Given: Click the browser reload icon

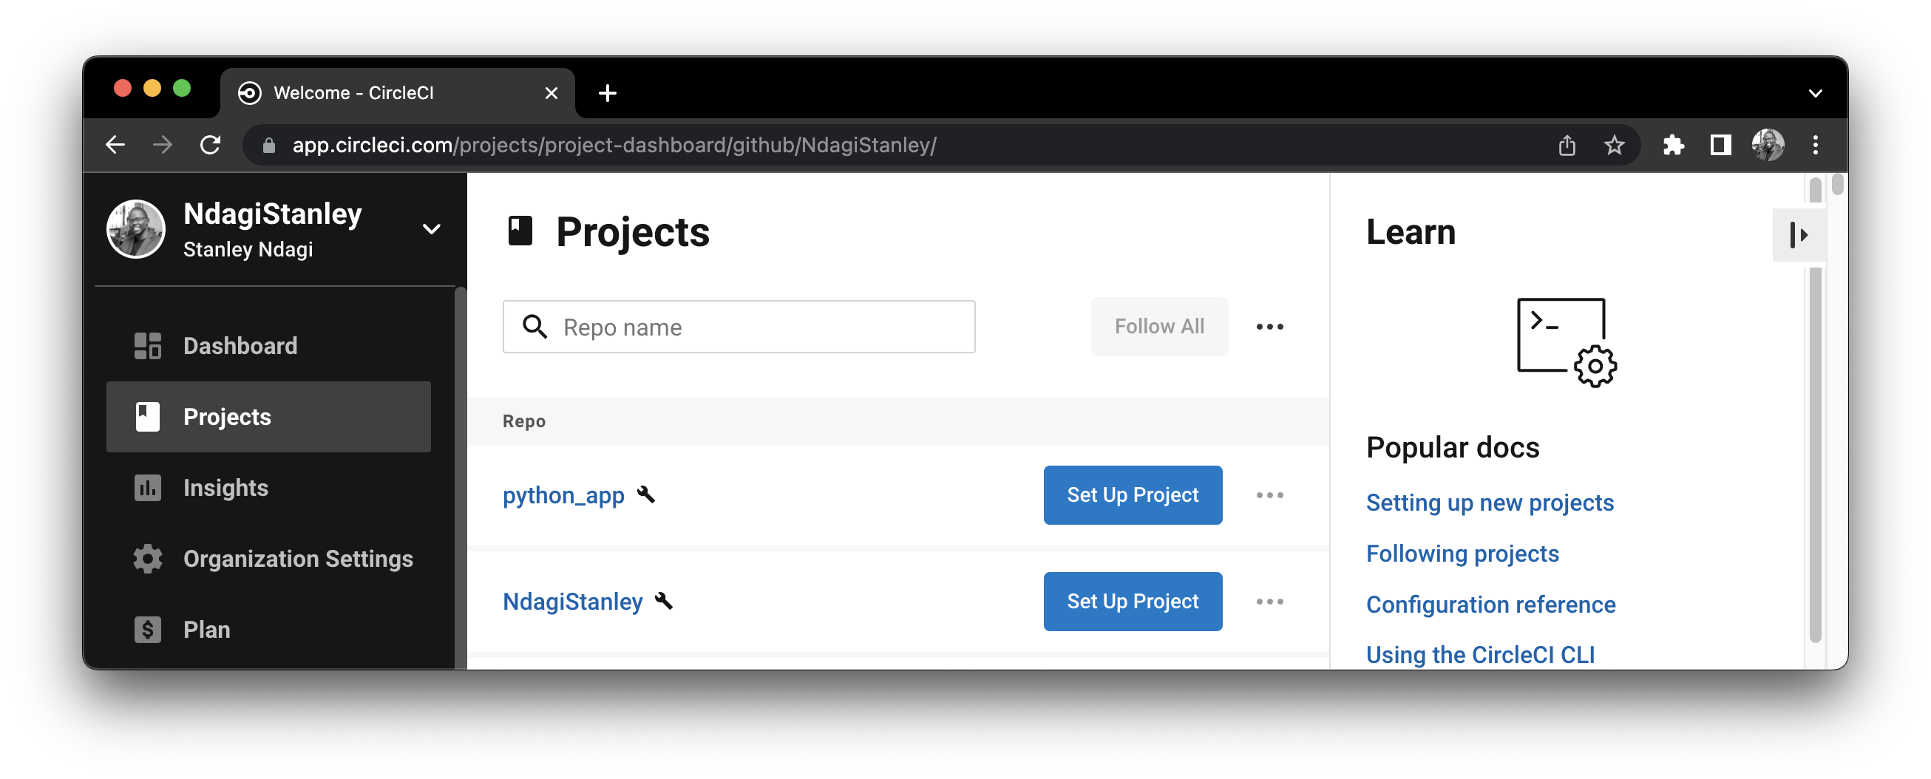Looking at the screenshot, I should pyautogui.click(x=211, y=145).
